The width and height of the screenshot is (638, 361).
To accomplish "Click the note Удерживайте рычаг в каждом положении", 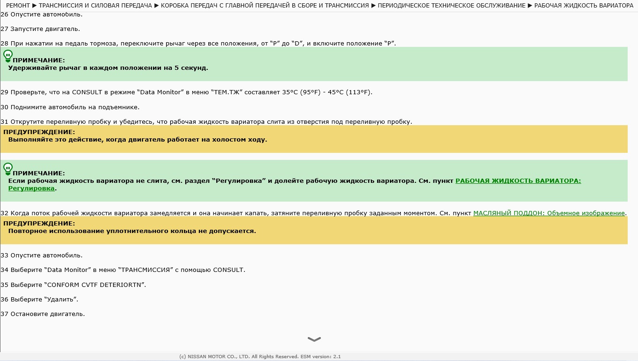I will point(108,68).
